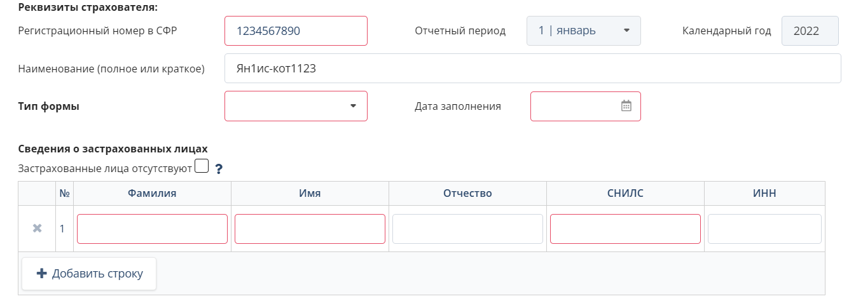Viewport: 856px width, 301px height.
Task: Click the СНИЛС column header
Action: click(x=625, y=193)
